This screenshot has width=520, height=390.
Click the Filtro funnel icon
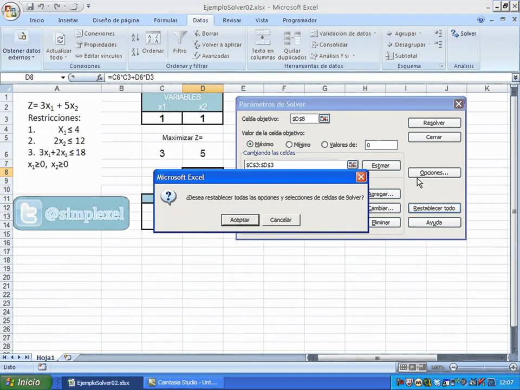coord(180,38)
